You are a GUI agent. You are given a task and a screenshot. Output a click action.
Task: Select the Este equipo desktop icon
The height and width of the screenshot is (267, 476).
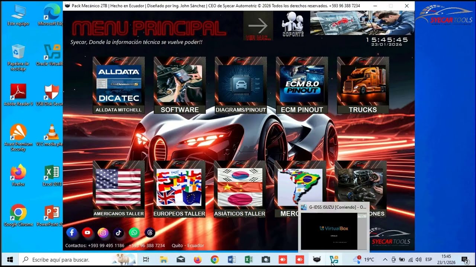point(18,15)
